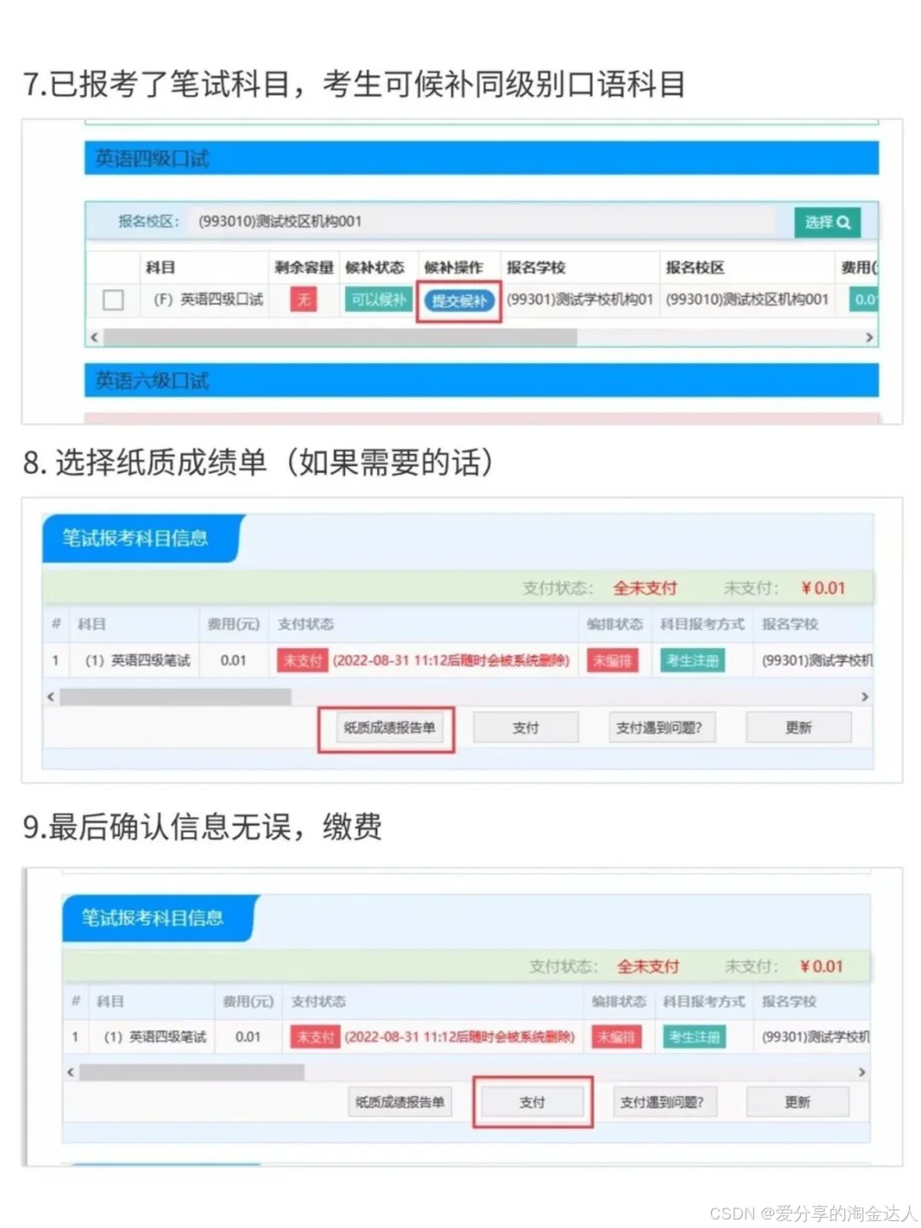Click 费用(元) column header in step 9 table
921x1228 pixels.
click(248, 1001)
